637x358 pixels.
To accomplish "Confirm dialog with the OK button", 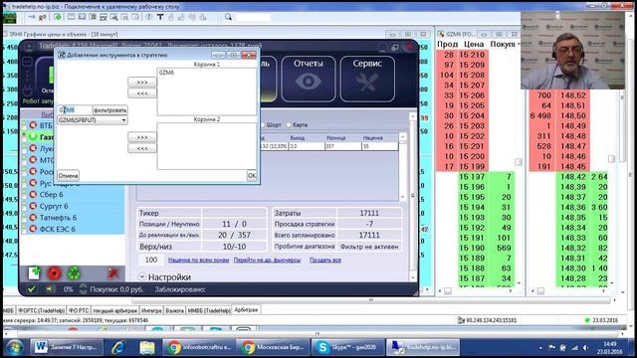I will pos(252,175).
